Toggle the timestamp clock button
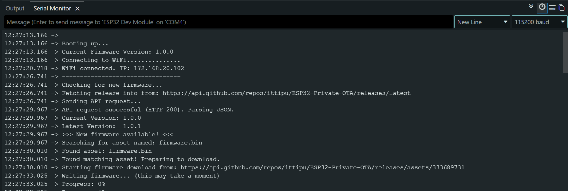The image size is (568, 191). pyautogui.click(x=542, y=7)
